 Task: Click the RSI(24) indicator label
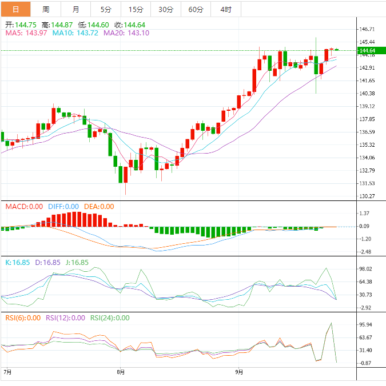coord(110,318)
